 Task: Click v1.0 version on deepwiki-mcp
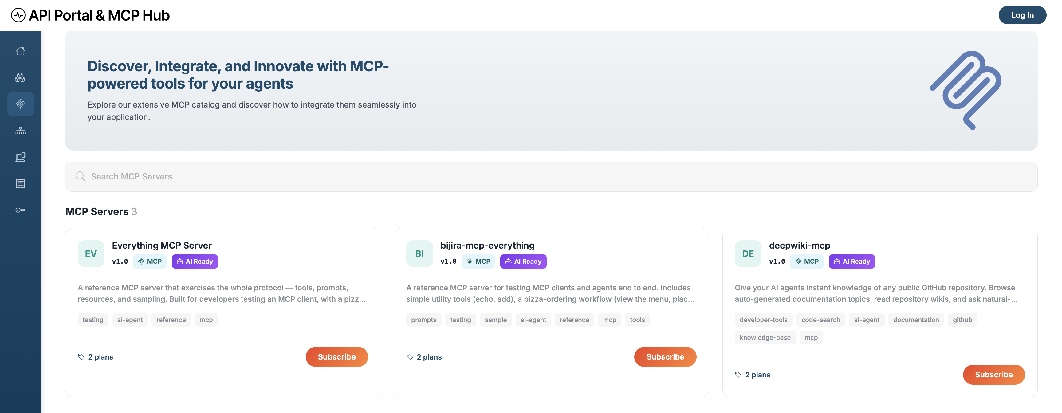pos(777,261)
